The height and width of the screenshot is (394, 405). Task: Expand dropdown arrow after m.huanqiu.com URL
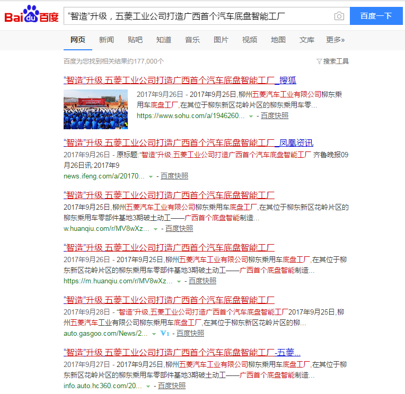pos(179,282)
